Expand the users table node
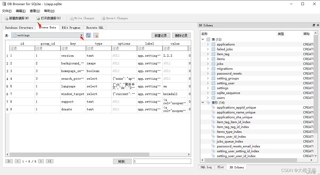This screenshot has width=320, height=175. coord(208,98)
